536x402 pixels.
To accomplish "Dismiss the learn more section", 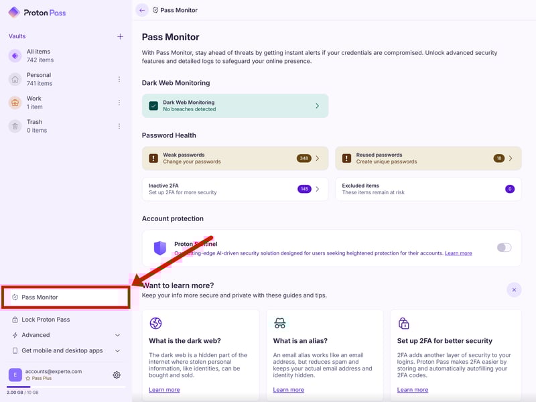I will pyautogui.click(x=514, y=289).
